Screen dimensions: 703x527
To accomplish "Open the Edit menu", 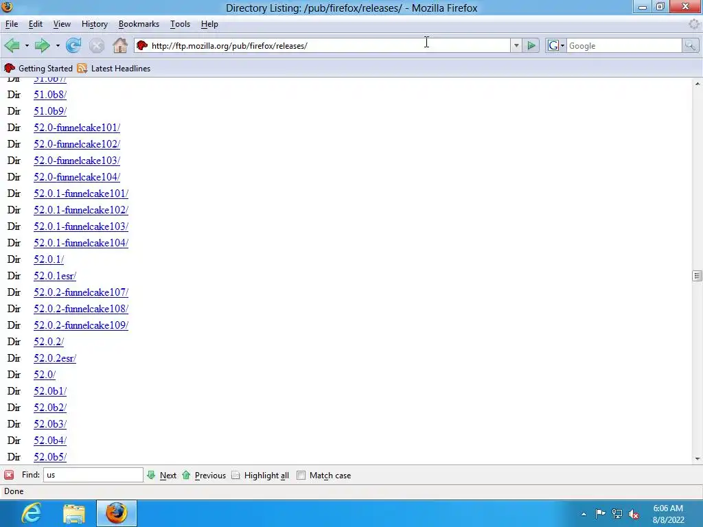I will click(x=36, y=24).
